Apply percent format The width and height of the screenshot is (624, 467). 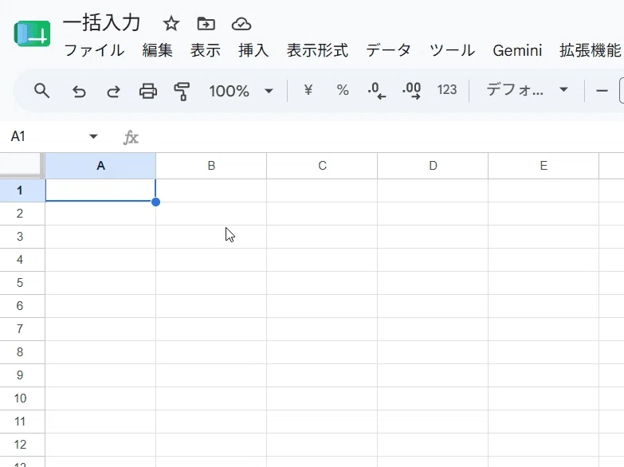[x=343, y=90]
